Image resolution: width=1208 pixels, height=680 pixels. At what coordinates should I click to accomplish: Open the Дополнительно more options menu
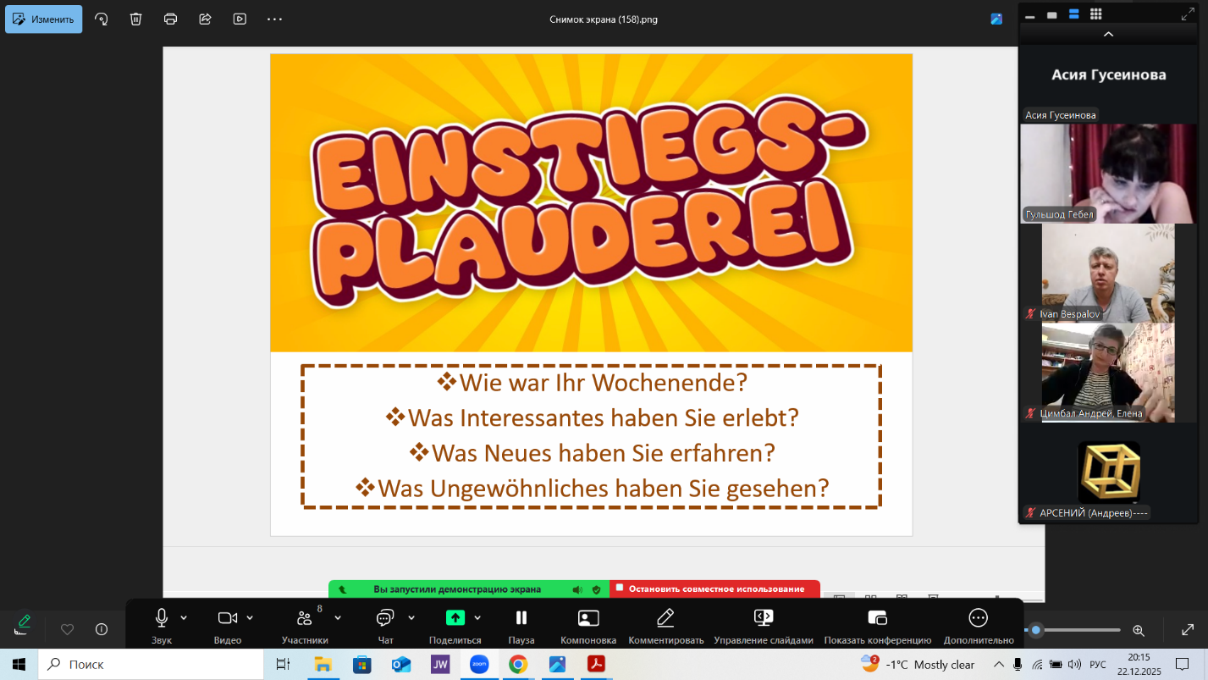coord(978,618)
